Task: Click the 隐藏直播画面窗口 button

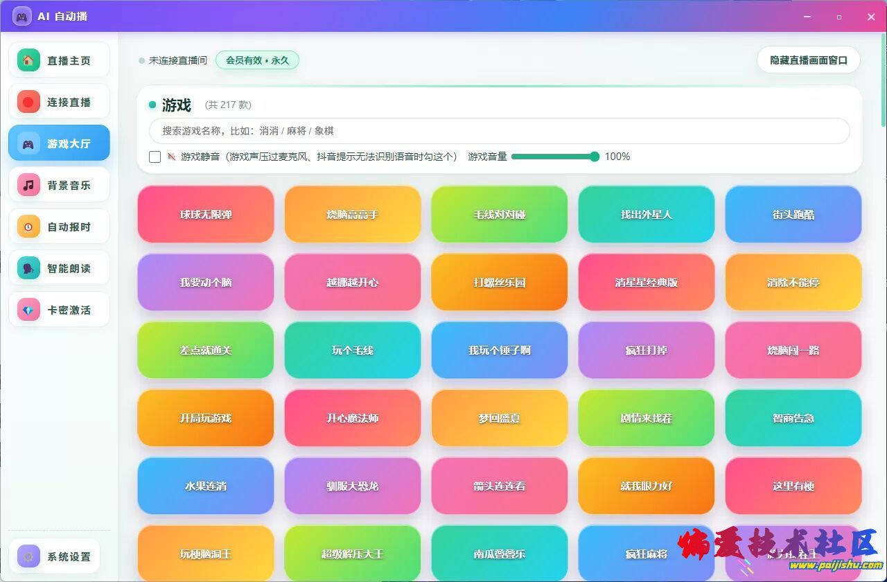Action: click(809, 60)
